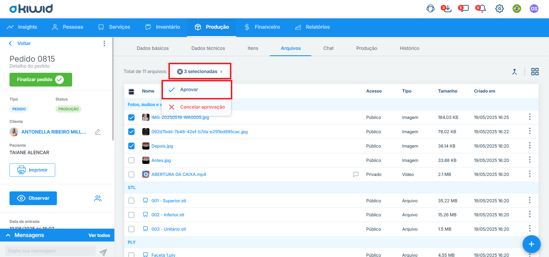This screenshot has height=257, width=549.
Task: Open file Depois.jpg link
Action: click(162, 146)
